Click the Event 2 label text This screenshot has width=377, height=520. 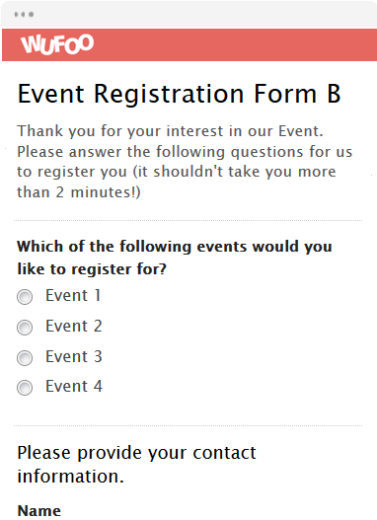74,326
